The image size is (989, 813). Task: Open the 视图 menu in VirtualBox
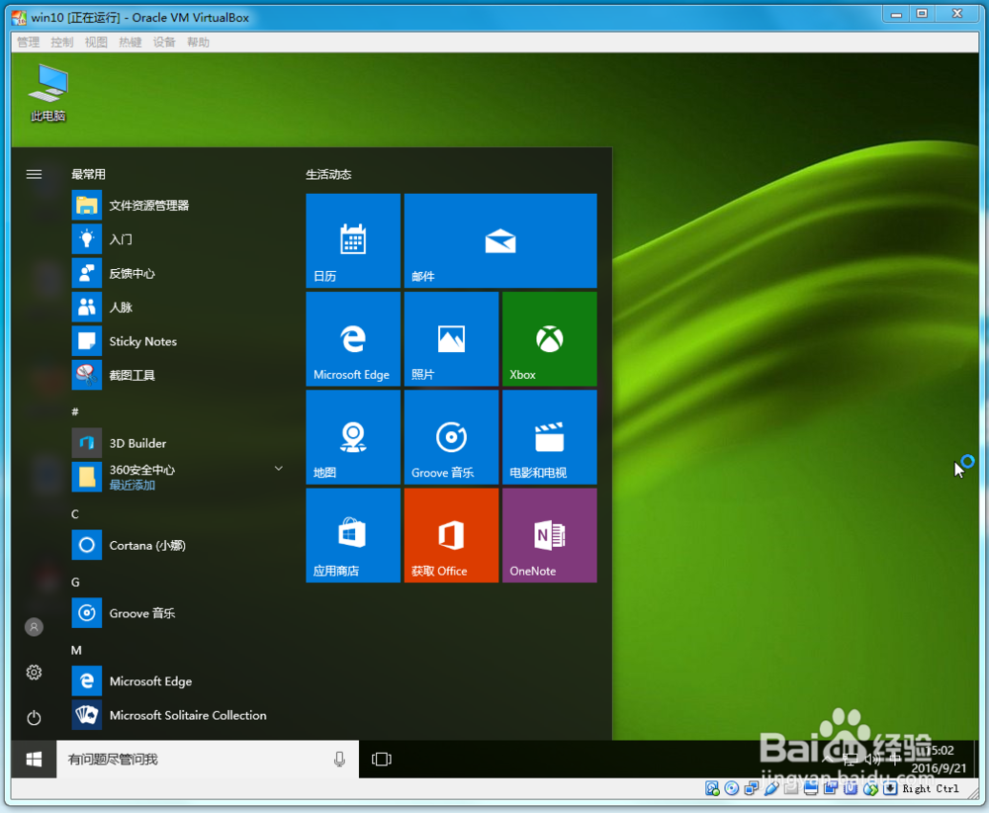(97, 43)
